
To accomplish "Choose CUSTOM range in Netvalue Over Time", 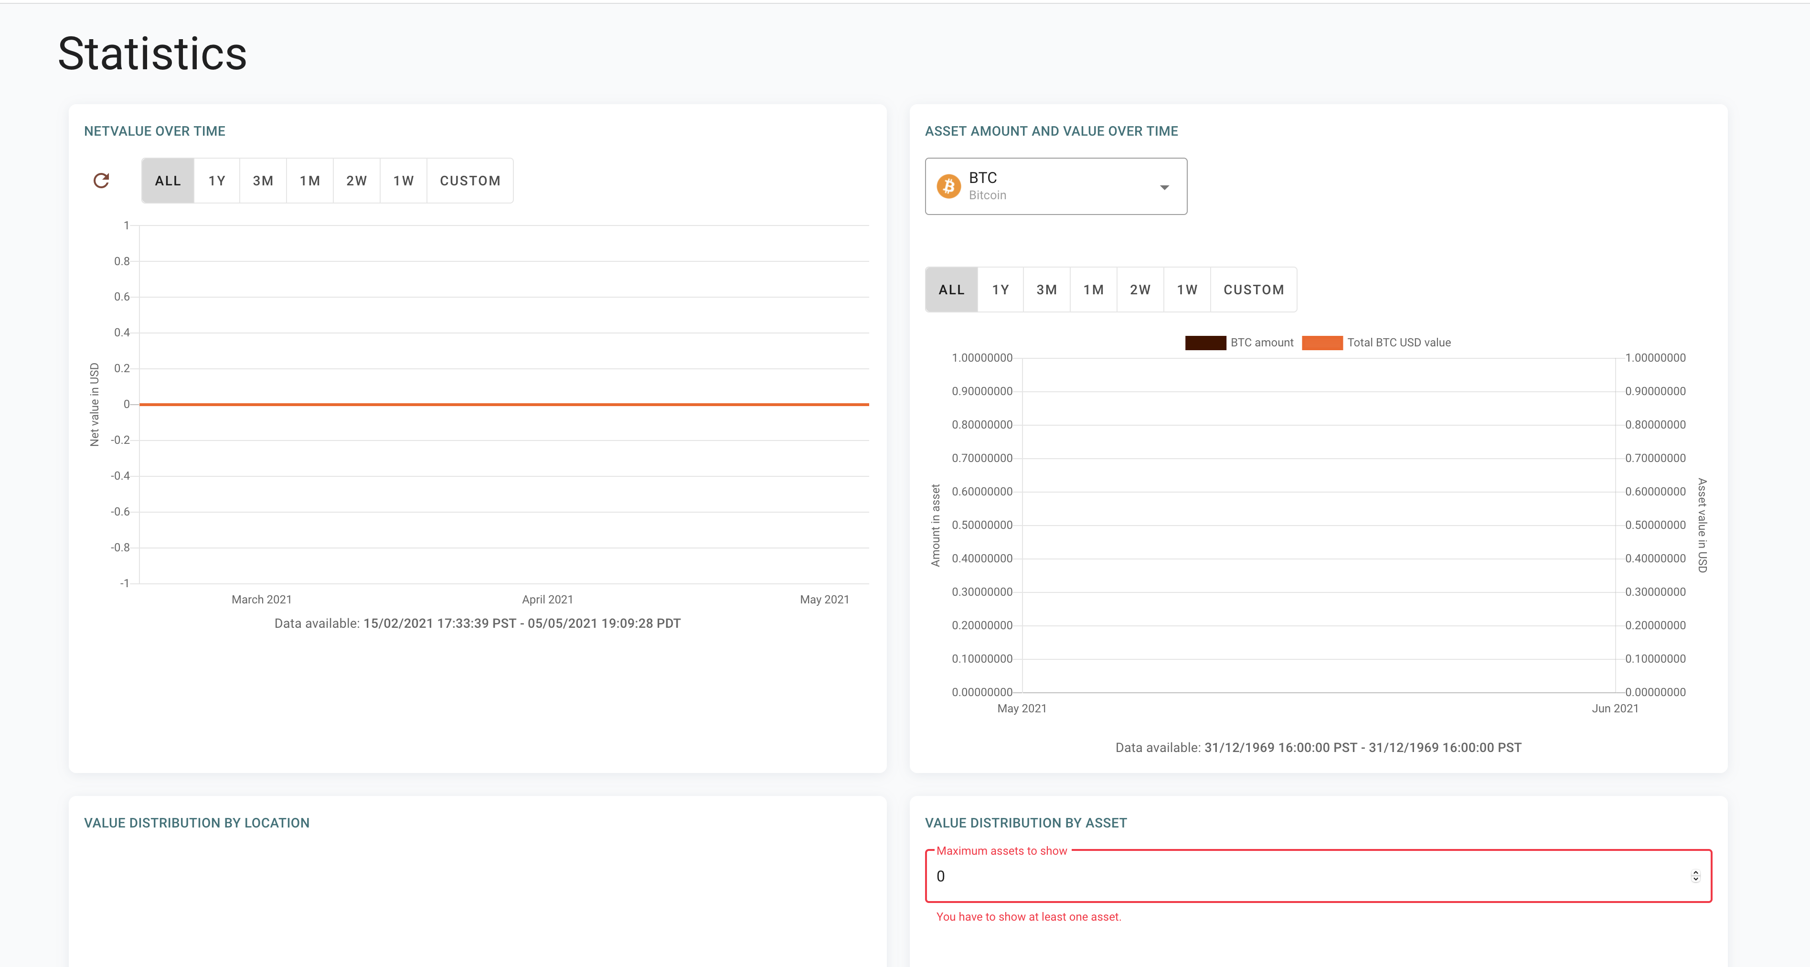I will (470, 181).
